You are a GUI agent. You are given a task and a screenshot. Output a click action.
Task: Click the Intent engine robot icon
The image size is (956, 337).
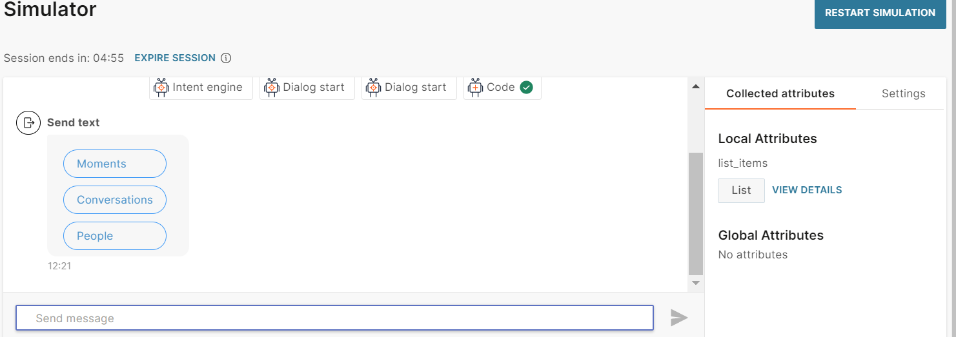click(161, 88)
